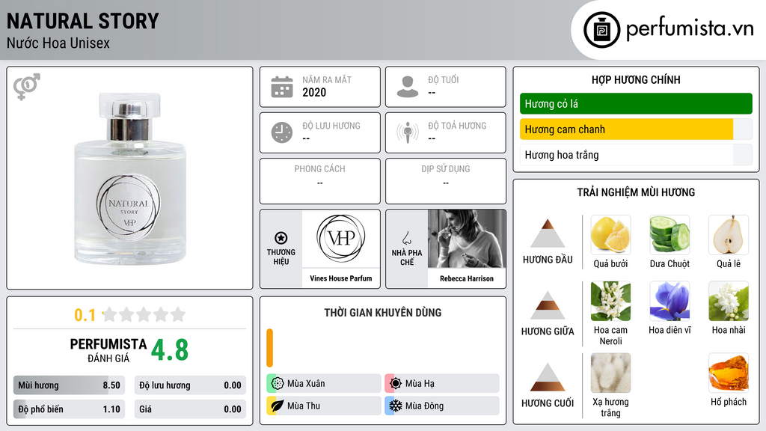Click the Giá 0.00 score bar
This screenshot has width=766, height=431.
click(x=190, y=409)
